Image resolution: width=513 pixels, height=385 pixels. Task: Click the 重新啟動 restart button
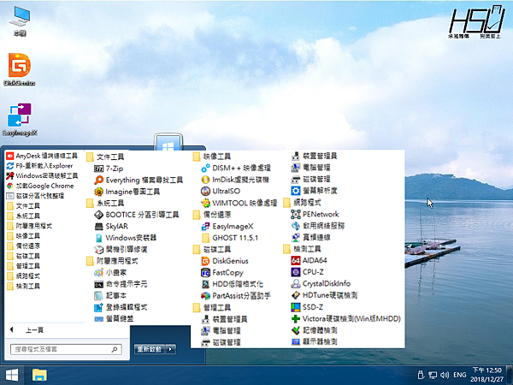click(150, 349)
